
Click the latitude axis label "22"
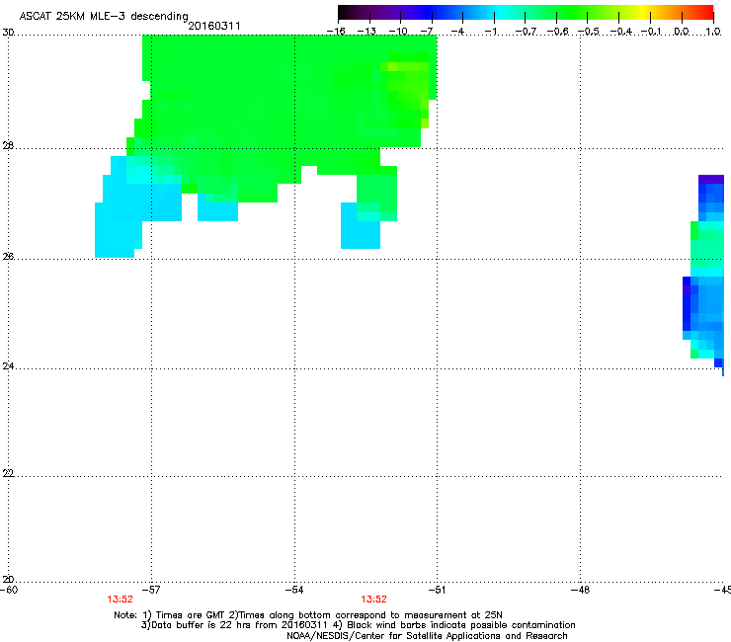[8, 473]
